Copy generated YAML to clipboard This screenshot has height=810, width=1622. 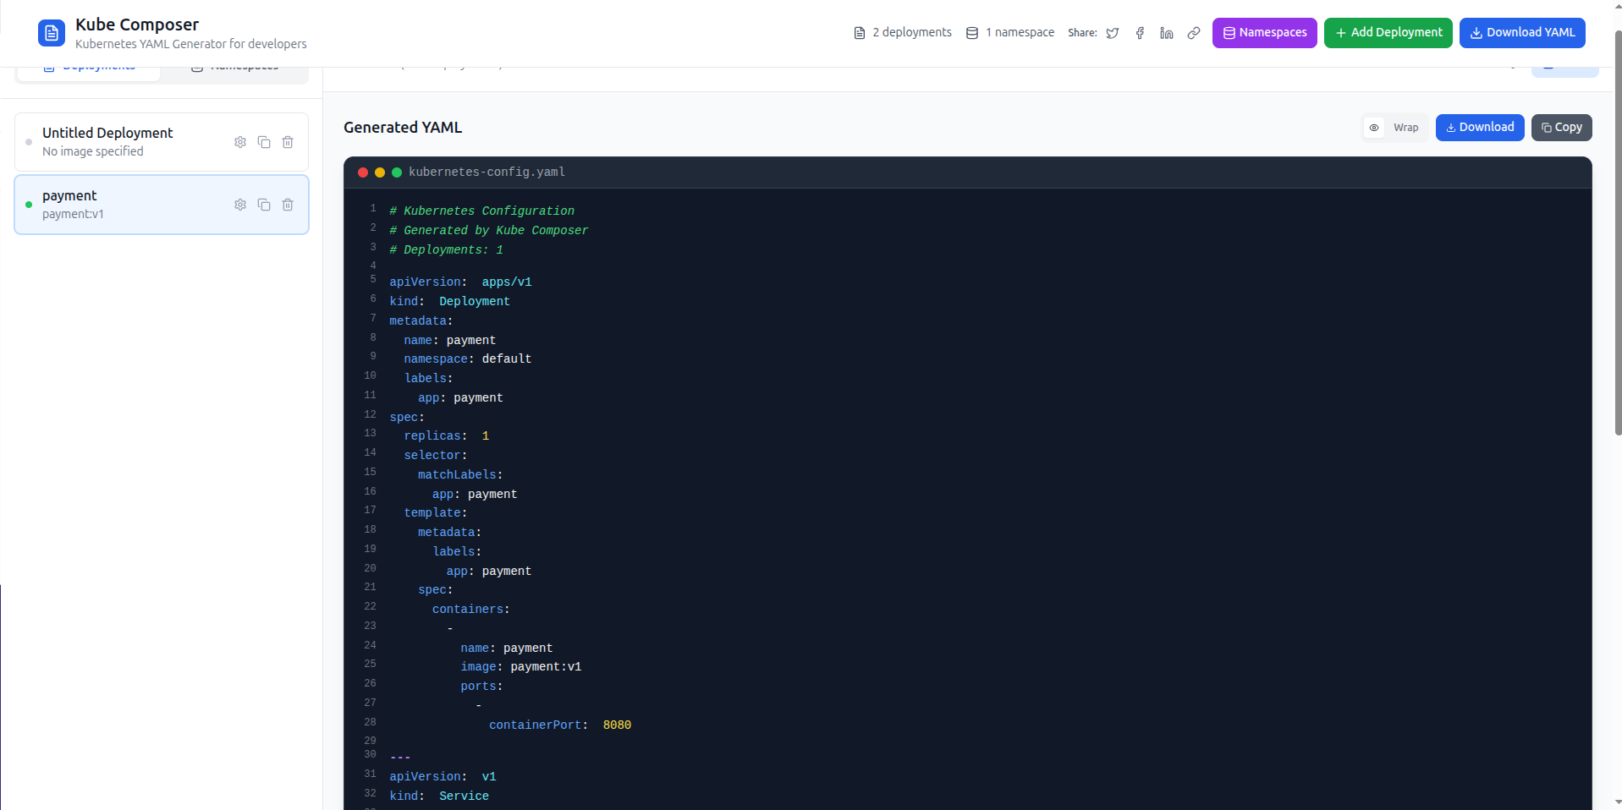pyautogui.click(x=1561, y=128)
